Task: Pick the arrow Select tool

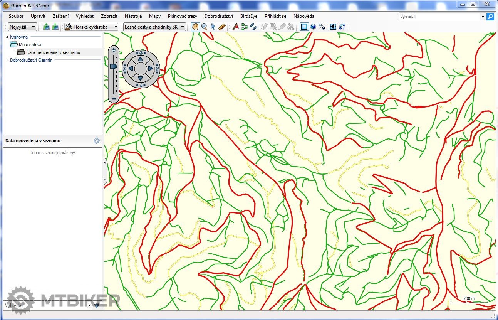Action: point(213,27)
